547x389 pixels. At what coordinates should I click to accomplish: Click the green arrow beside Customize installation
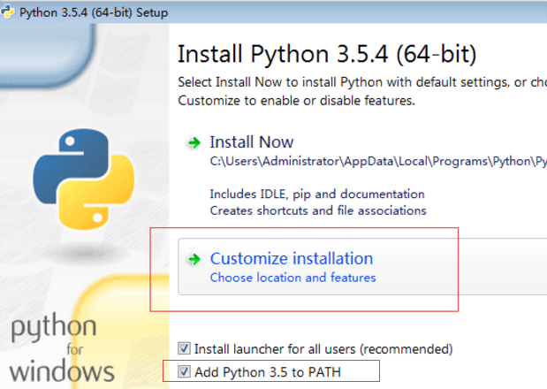coord(194,259)
